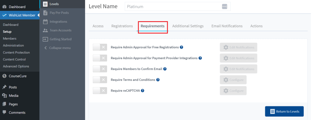This screenshot has height=120, width=317.
Task: Click help icon for Admin Approval for Free Registrations
Action: [181, 47]
